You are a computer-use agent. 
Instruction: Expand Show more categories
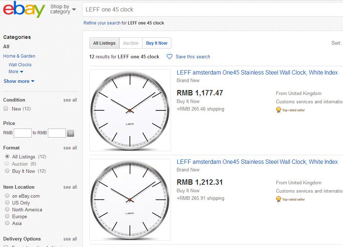coord(19,81)
